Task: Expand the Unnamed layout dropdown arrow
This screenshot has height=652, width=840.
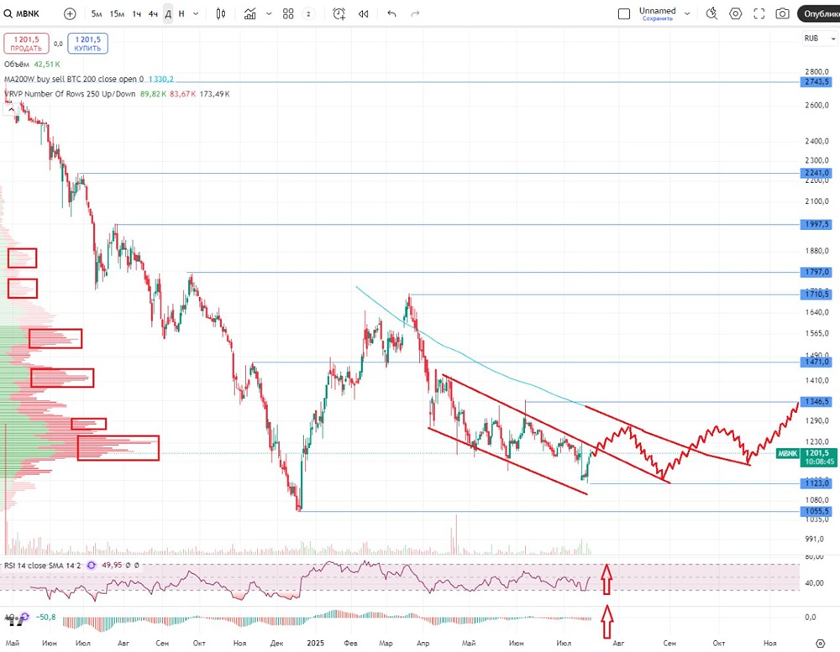Action: [x=687, y=13]
